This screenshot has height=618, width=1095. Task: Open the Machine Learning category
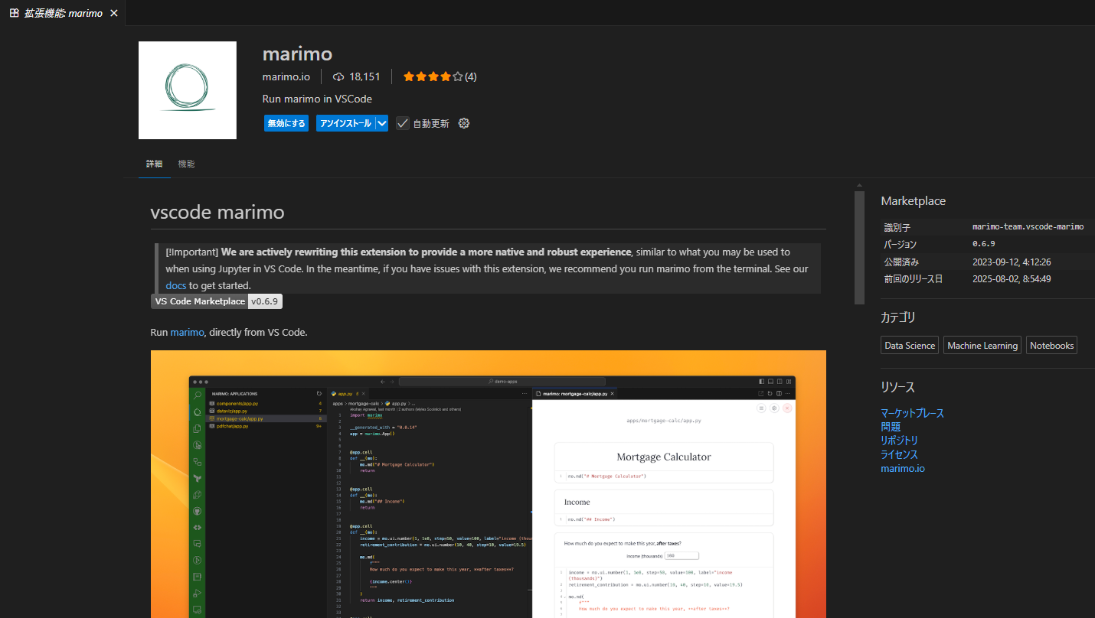pos(982,346)
